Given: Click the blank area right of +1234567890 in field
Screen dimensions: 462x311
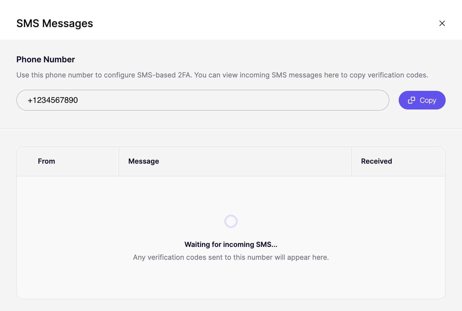Looking at the screenshot, I should click(233, 100).
